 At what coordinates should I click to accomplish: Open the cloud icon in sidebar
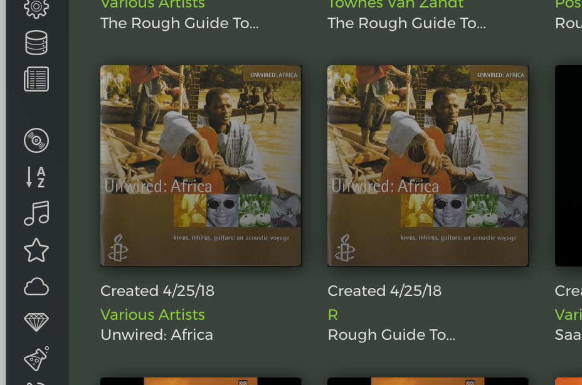36,287
